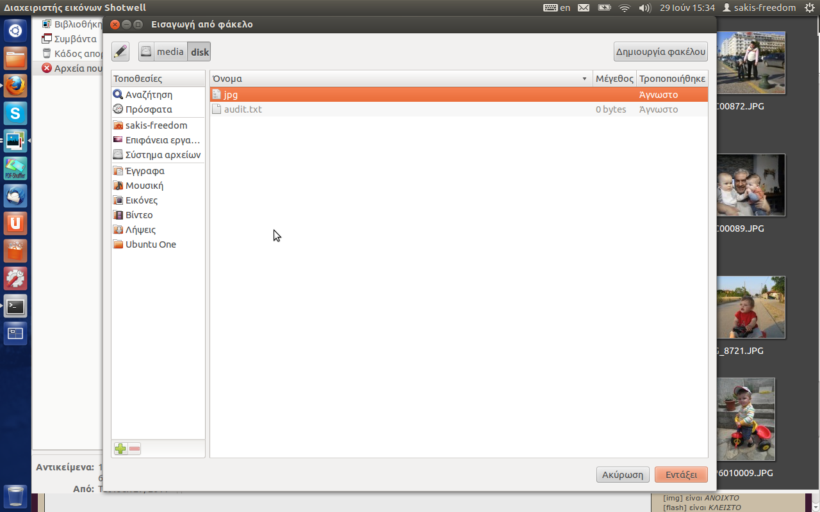Select the disk path segment
The image size is (820, 512).
[x=200, y=52]
